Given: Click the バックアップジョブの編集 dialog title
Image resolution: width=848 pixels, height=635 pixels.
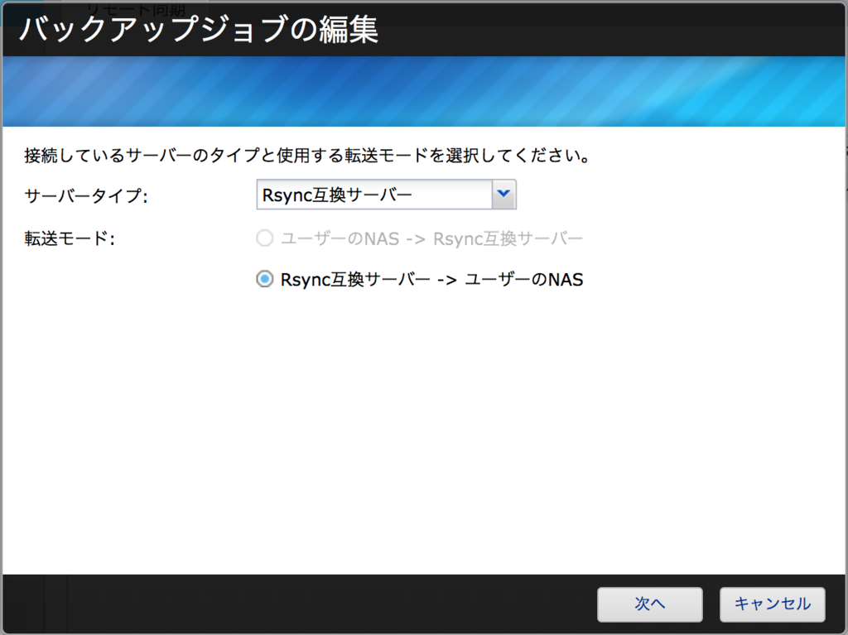Looking at the screenshot, I should point(199,29).
